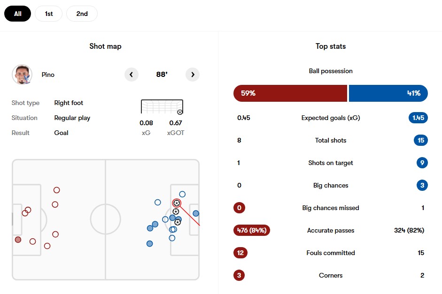Click the blue 9 shots on target badge
The height and width of the screenshot is (294, 442).
click(x=422, y=163)
